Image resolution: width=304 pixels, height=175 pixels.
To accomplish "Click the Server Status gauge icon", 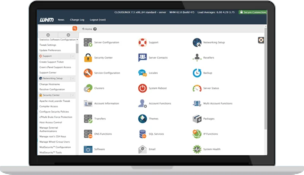I will pos(197,88).
